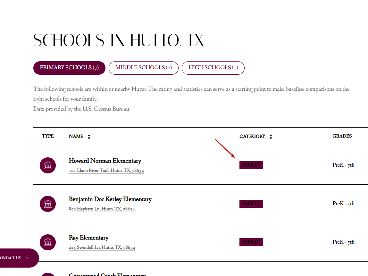Click PUBLIC badge for Howard Norman Elementary

pos(251,165)
